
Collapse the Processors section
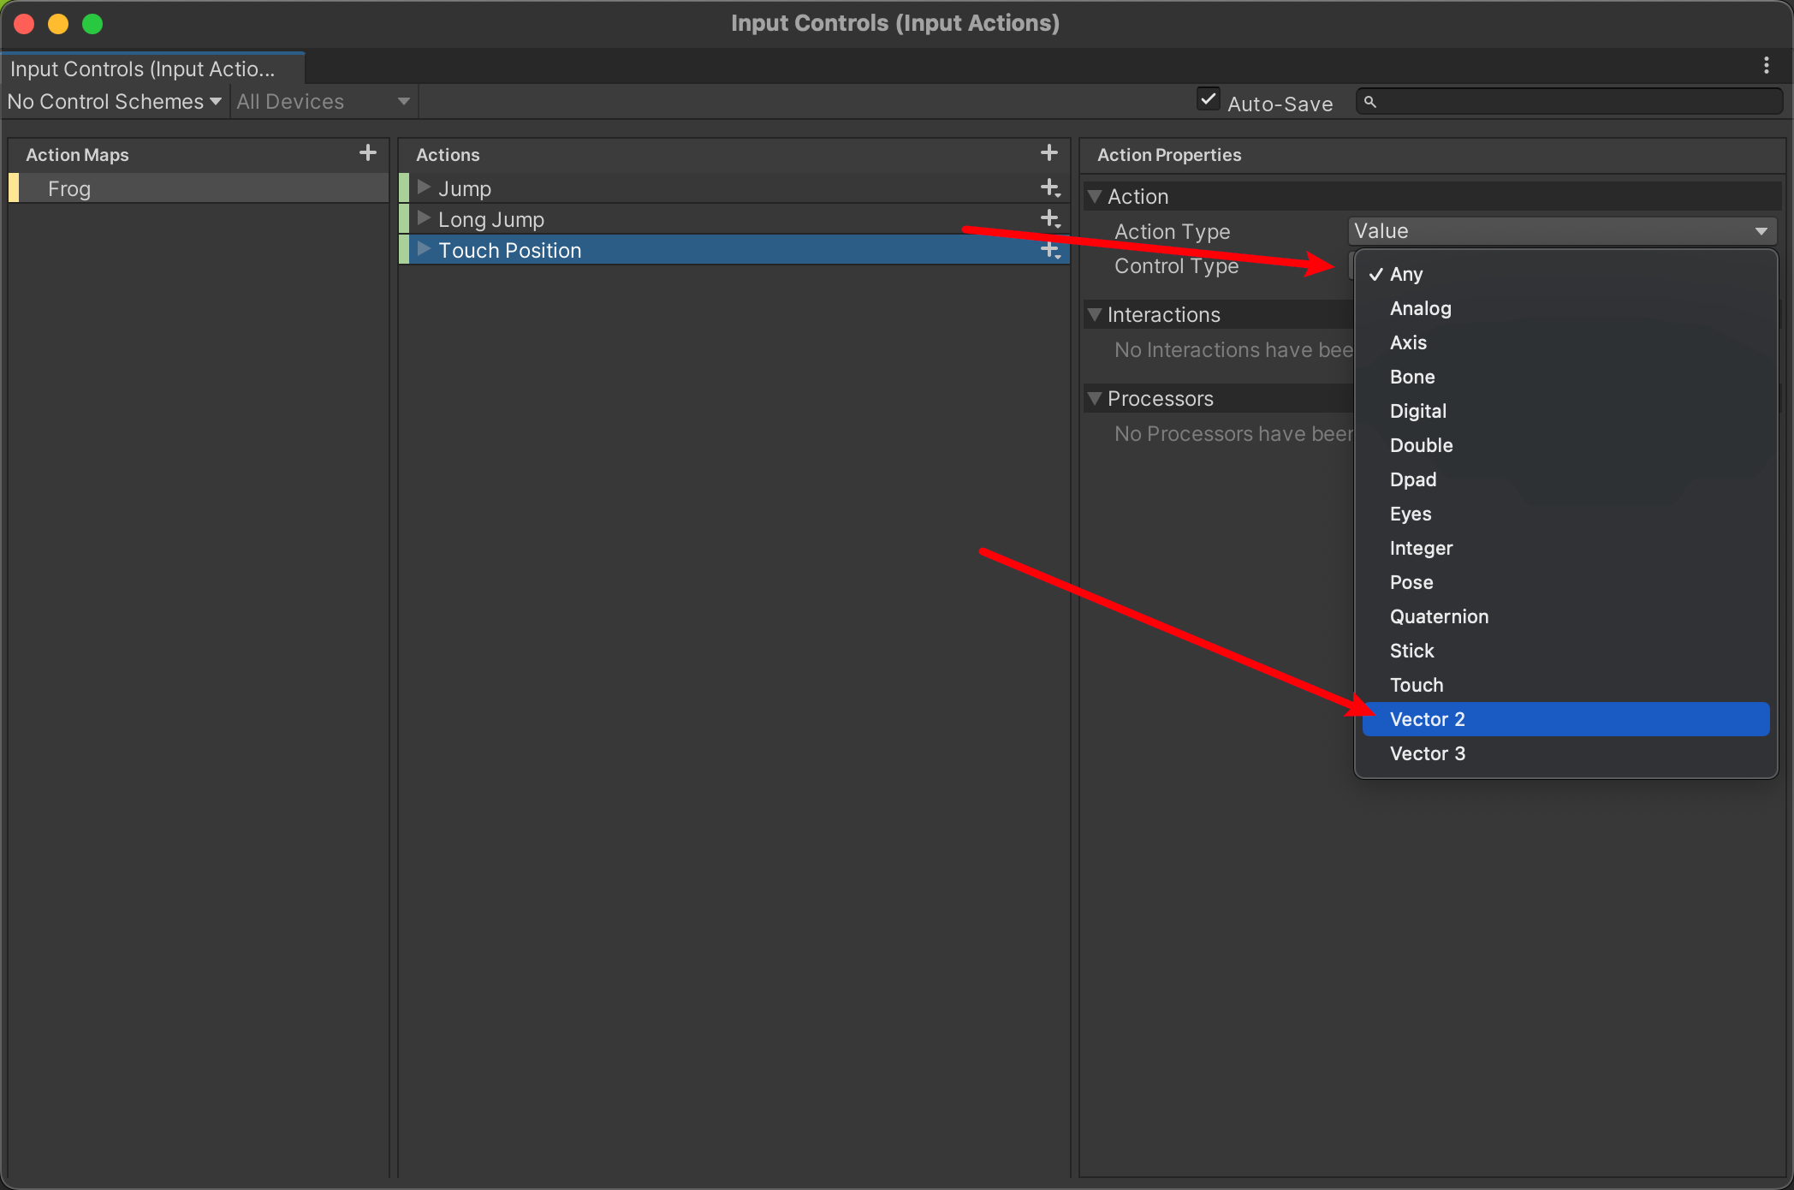click(x=1095, y=398)
